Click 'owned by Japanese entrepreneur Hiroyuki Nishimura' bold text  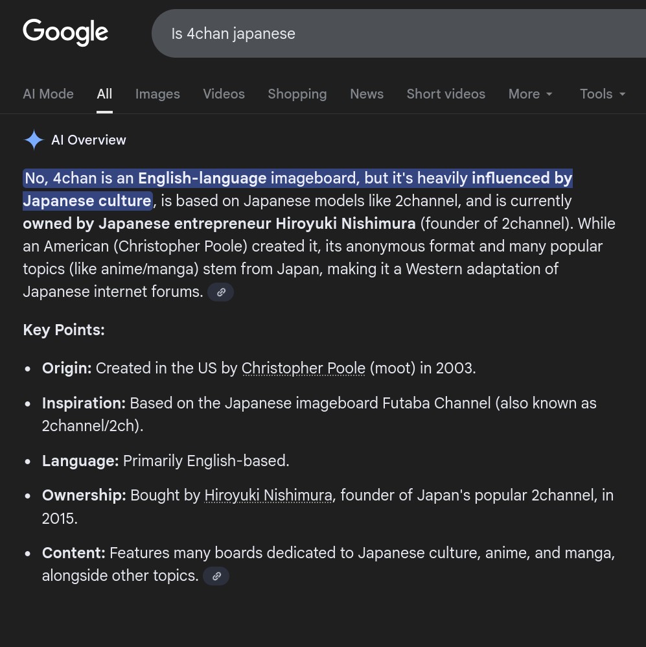click(219, 224)
